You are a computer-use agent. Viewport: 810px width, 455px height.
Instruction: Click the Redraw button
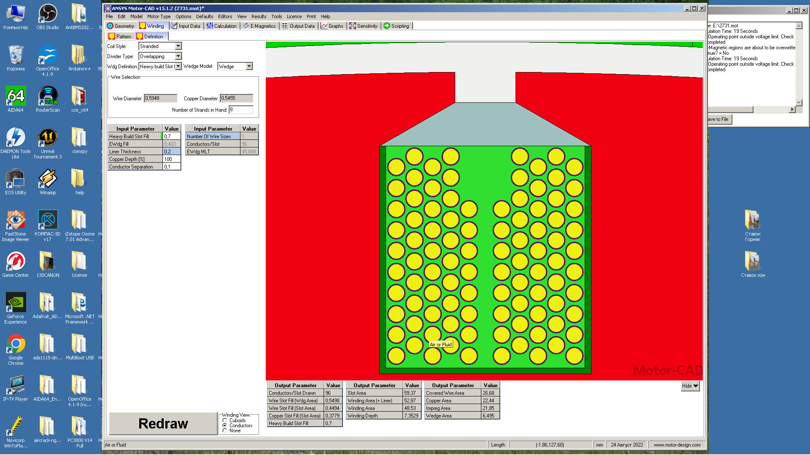coord(163,423)
